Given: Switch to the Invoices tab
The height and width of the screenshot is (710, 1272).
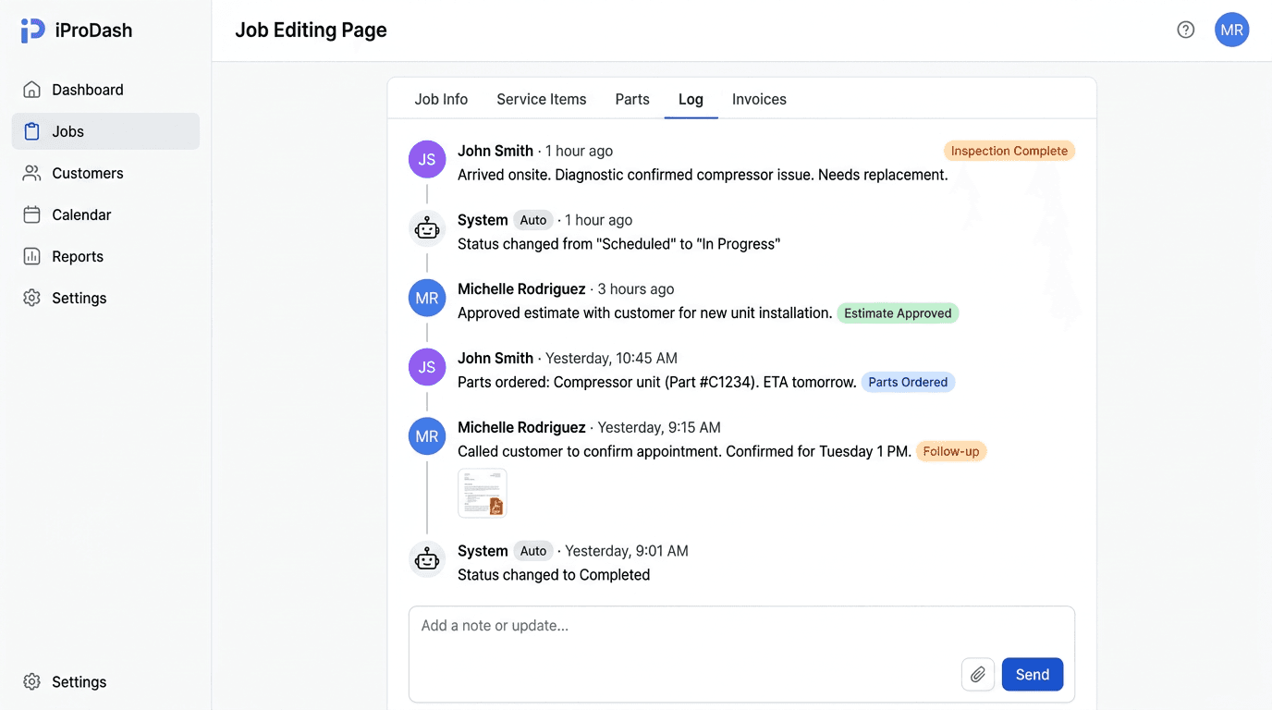Looking at the screenshot, I should coord(758,99).
